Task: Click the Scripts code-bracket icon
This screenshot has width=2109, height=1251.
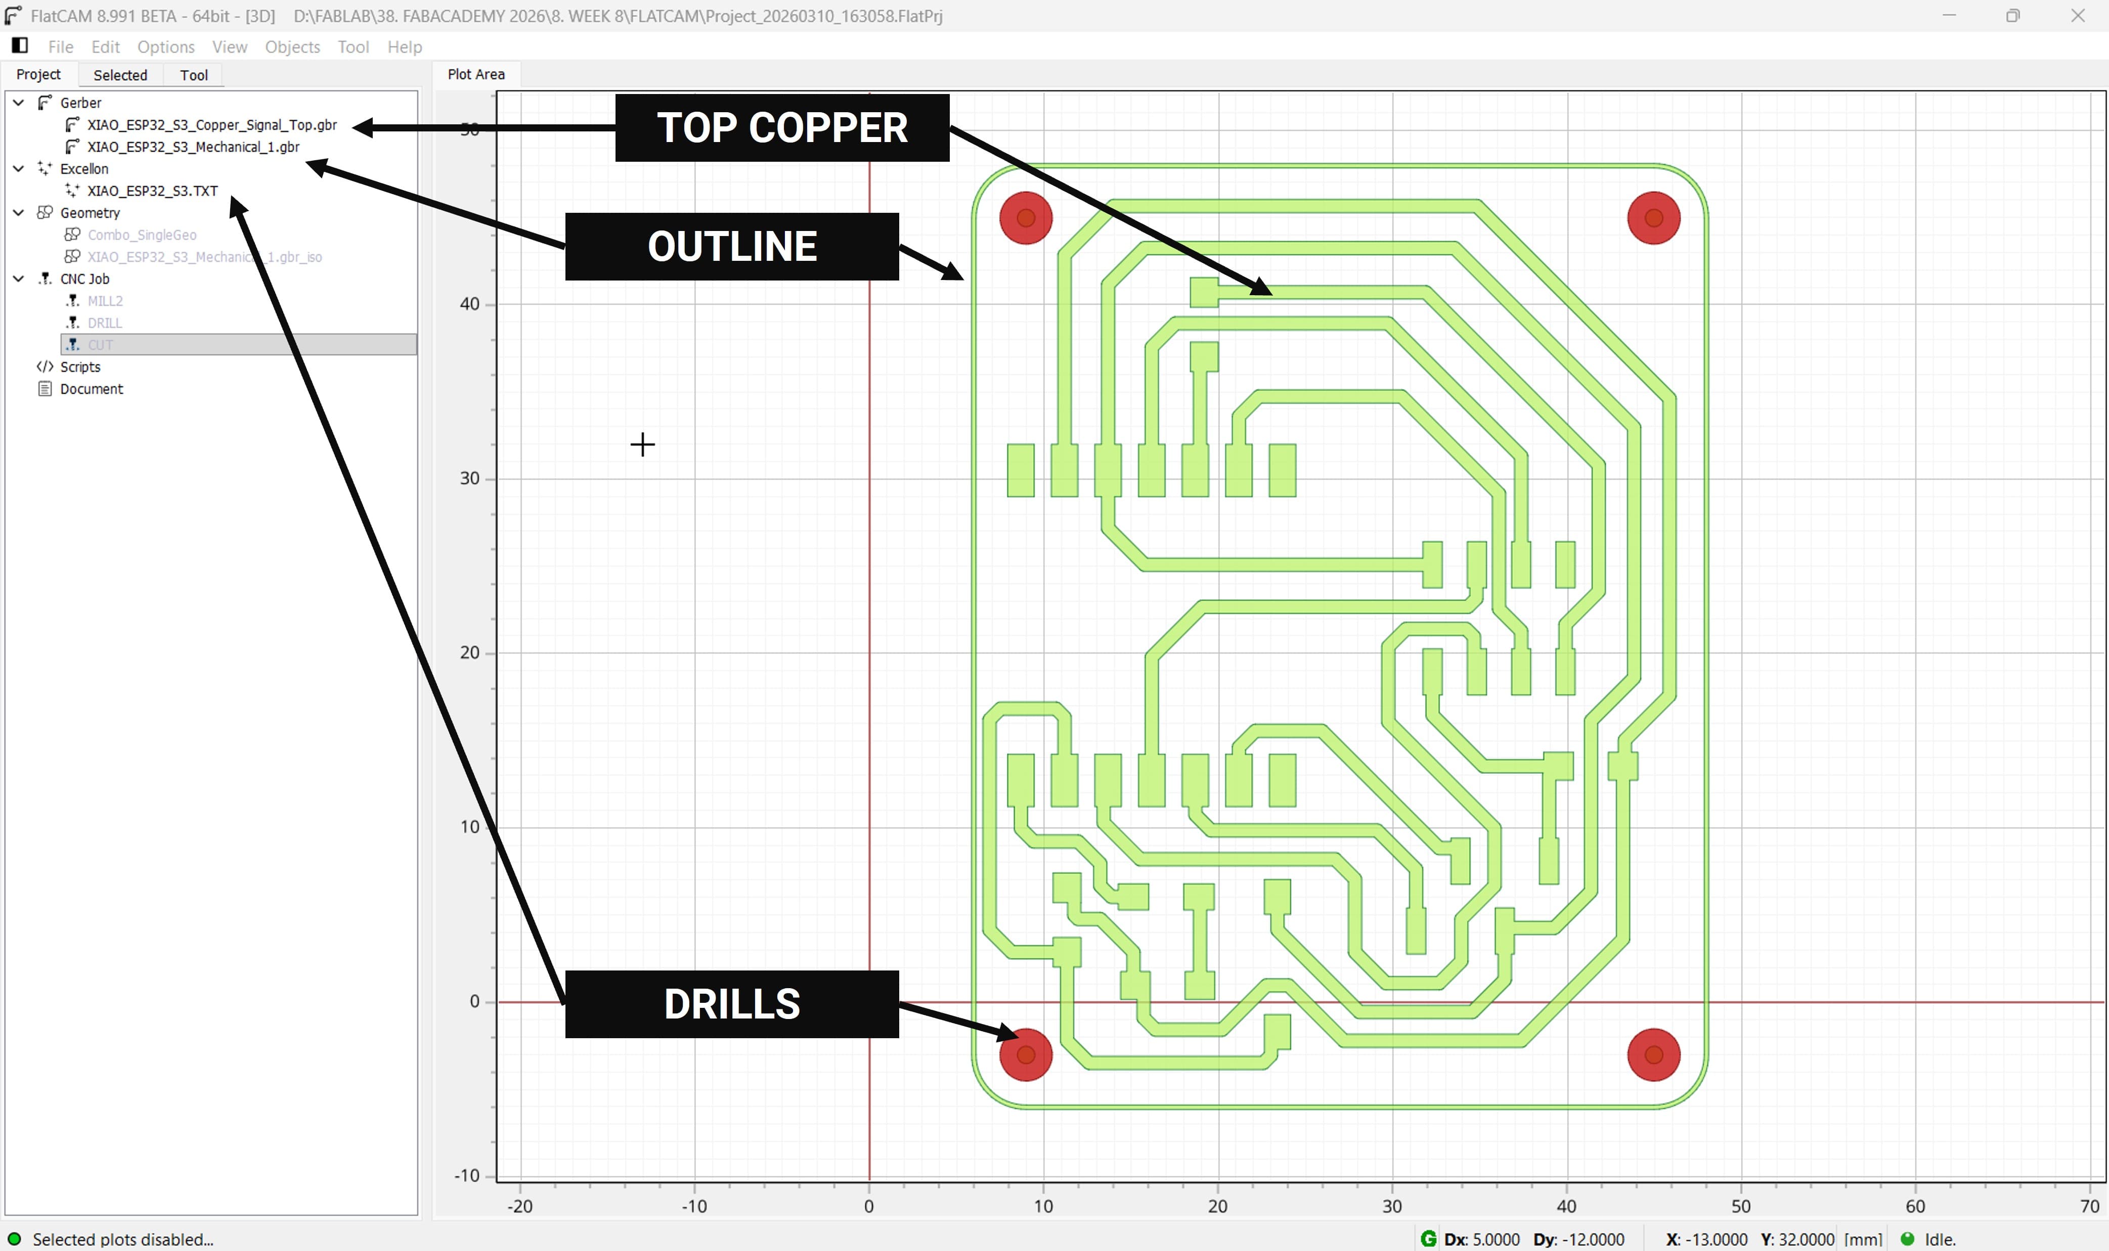Action: click(x=45, y=366)
